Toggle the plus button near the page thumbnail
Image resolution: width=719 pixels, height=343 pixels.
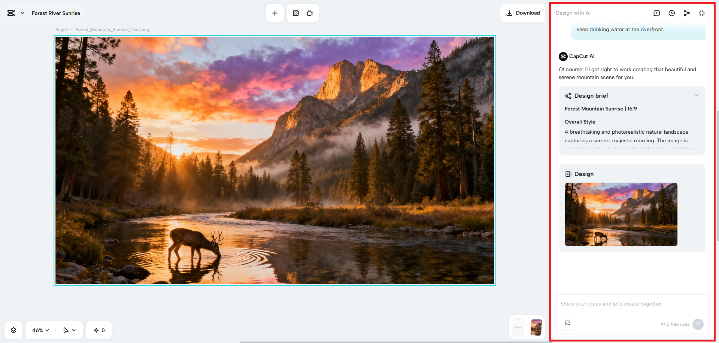(517, 327)
